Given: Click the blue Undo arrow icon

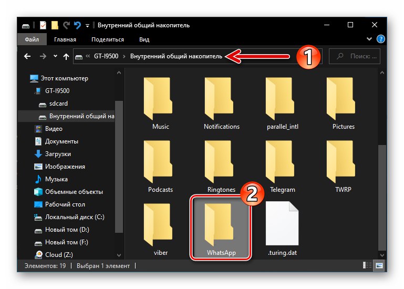Looking at the screenshot, I should pyautogui.click(x=77, y=25).
